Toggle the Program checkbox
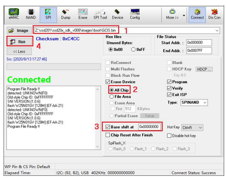This screenshot has height=179, width=227. click(169, 82)
